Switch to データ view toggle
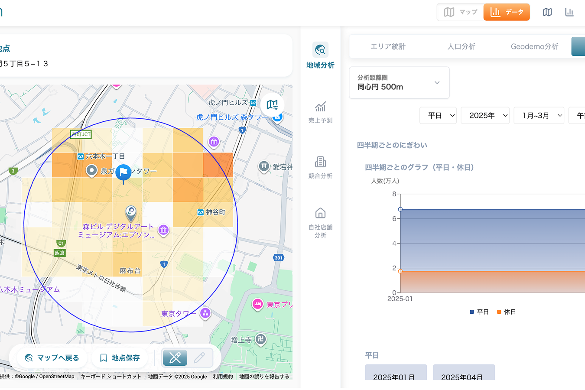 coord(507,12)
